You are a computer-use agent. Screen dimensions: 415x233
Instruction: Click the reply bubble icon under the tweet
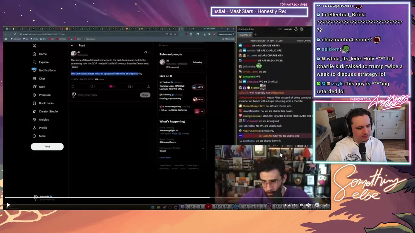coord(73,87)
